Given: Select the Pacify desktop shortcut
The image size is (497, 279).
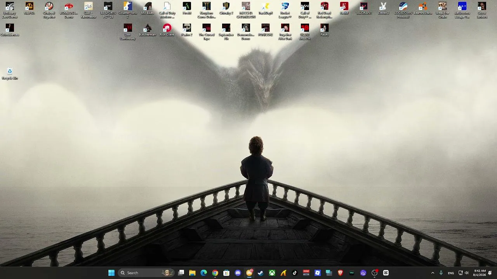Looking at the screenshot, I should click(325, 30).
